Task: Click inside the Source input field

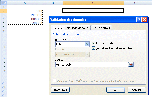Action: pos(92,64)
